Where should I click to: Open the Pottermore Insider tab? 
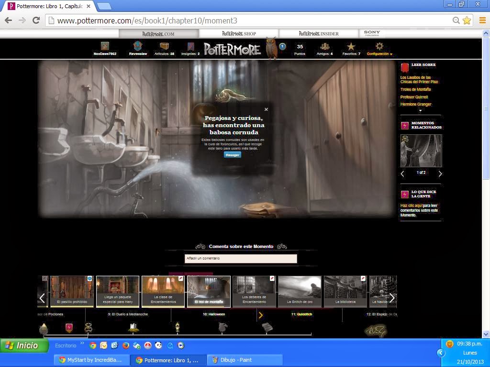click(319, 34)
